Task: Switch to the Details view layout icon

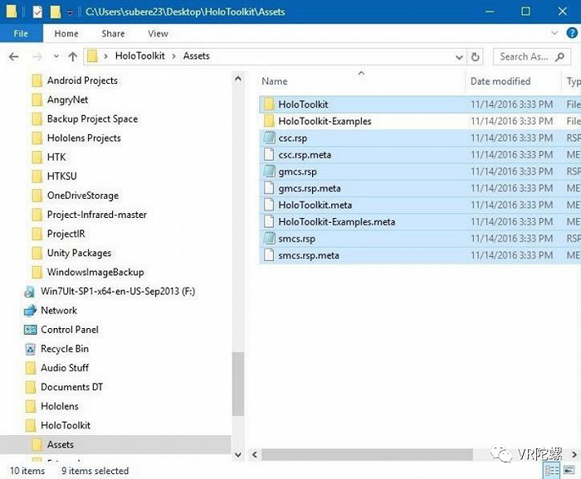Action: coord(552,471)
